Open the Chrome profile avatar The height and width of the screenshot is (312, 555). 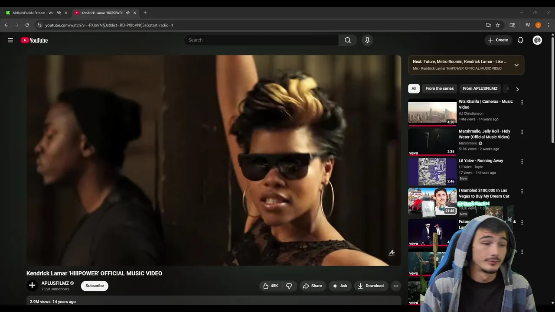click(x=538, y=25)
